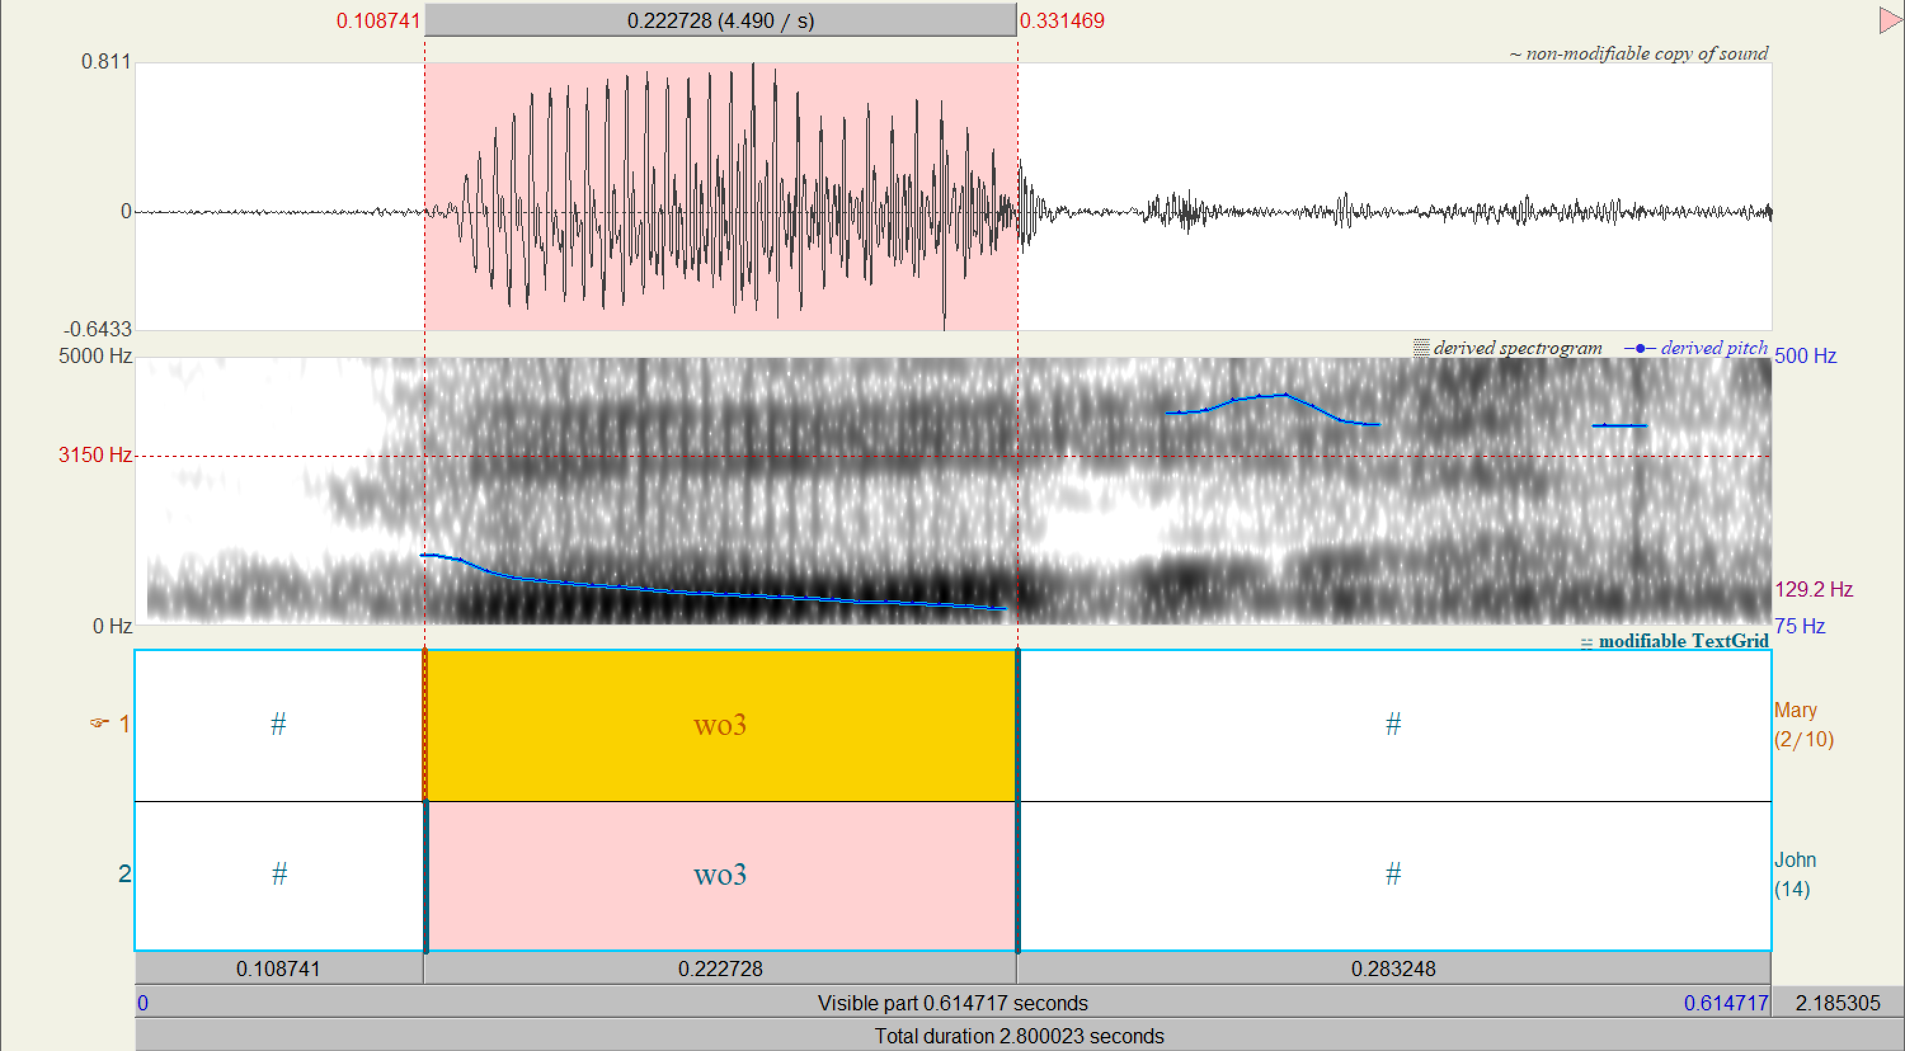The width and height of the screenshot is (1905, 1051).
Task: Play the 0.283248 segment in bottom bar
Action: tap(1393, 968)
